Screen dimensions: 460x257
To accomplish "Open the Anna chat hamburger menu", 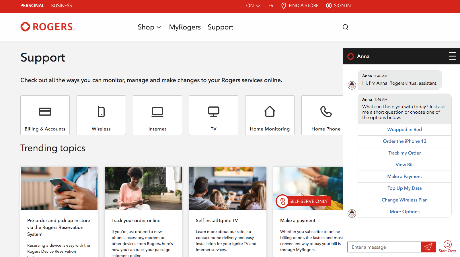I will point(452,56).
